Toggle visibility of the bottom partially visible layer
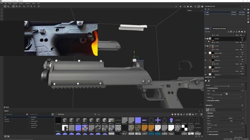This screenshot has width=250, height=140. point(205,74)
